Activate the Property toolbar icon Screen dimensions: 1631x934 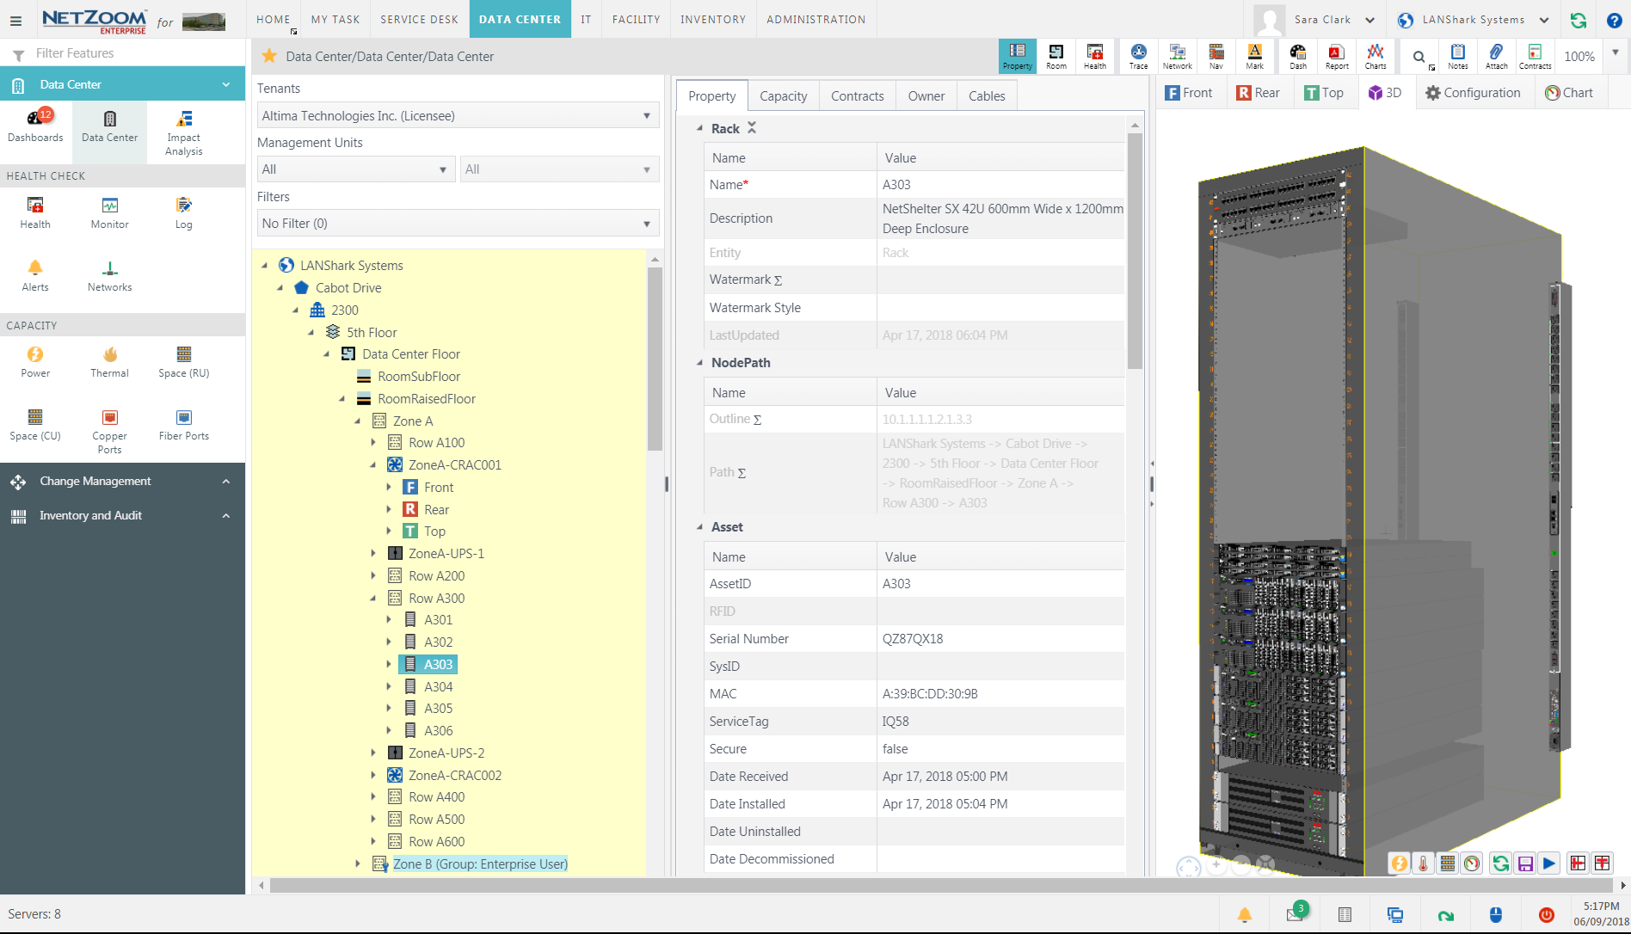click(1017, 56)
